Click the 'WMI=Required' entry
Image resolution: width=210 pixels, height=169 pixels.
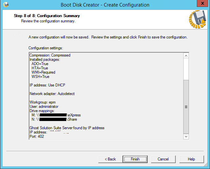pyautogui.click(x=44, y=72)
